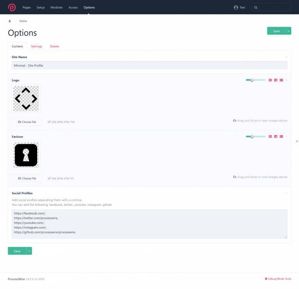Click the tree icon in breadcrumb
This screenshot has height=289, width=299.
click(x=10, y=21)
